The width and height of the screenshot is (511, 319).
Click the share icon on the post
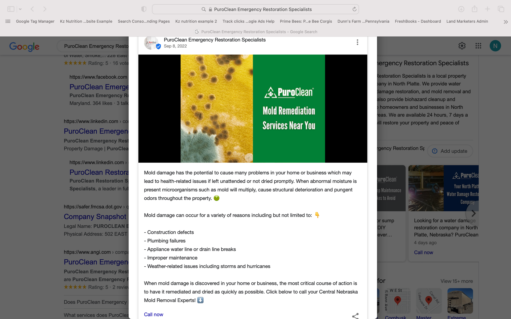355,316
